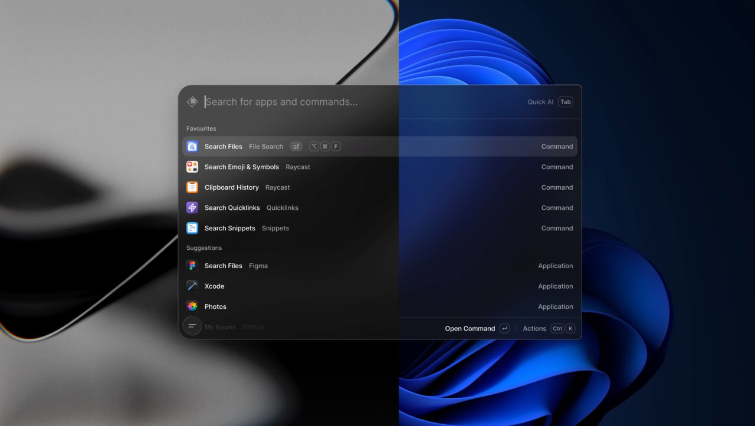The image size is (755, 426).
Task: Click the Tab key badge
Action: point(566,102)
